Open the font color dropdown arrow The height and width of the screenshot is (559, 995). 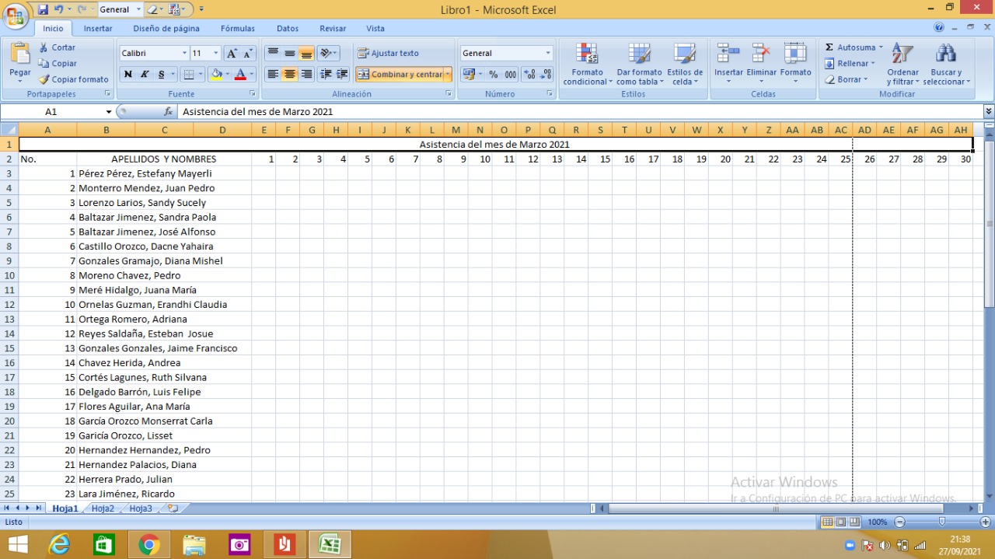pos(252,75)
